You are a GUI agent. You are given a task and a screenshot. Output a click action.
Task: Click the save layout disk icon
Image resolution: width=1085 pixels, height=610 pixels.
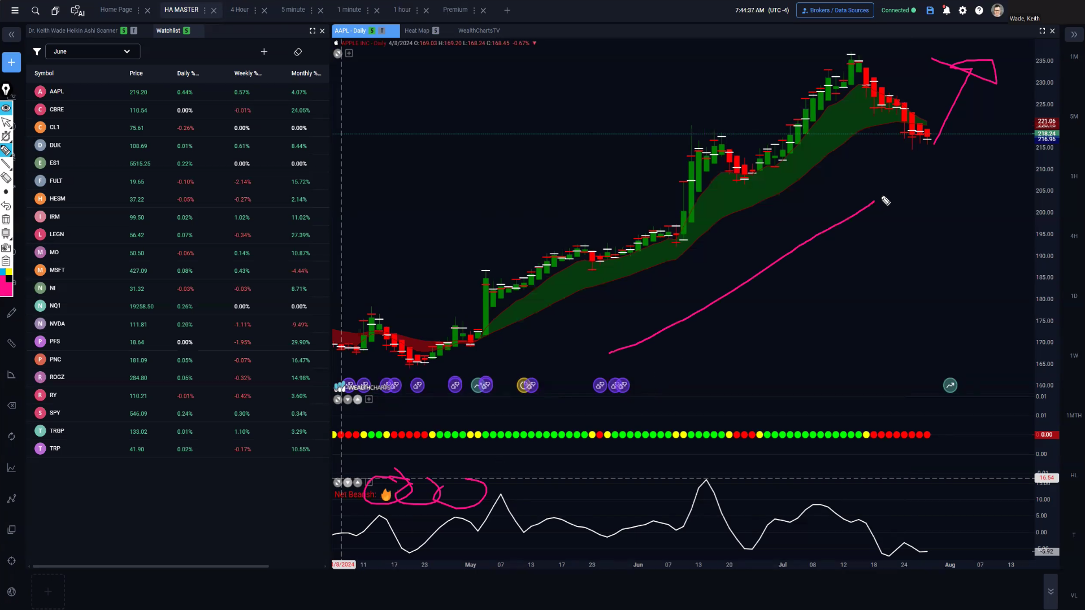coord(930,10)
